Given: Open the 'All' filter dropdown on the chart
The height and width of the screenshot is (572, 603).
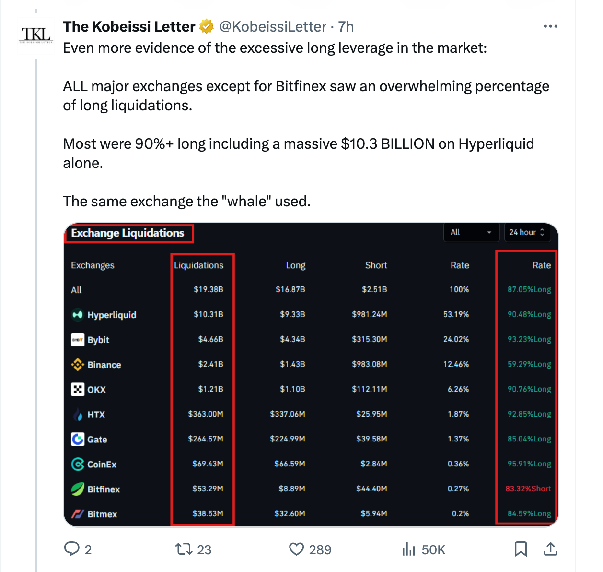Looking at the screenshot, I should (471, 232).
